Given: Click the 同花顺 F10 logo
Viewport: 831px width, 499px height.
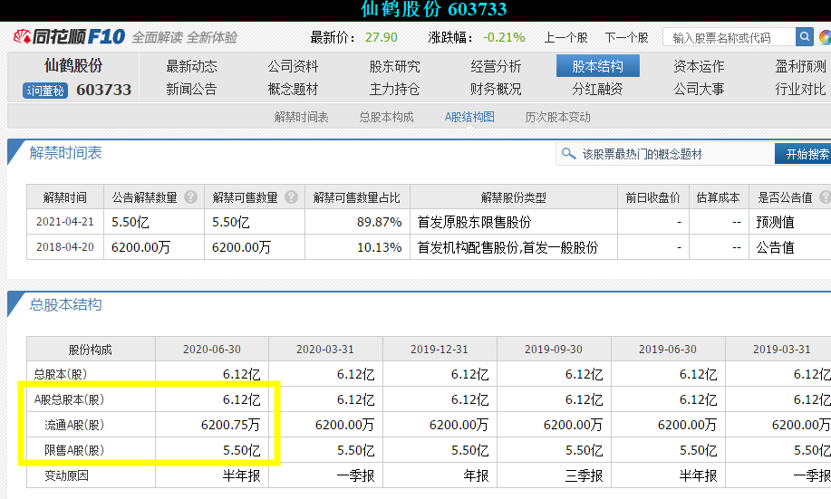Looking at the screenshot, I should click(69, 37).
